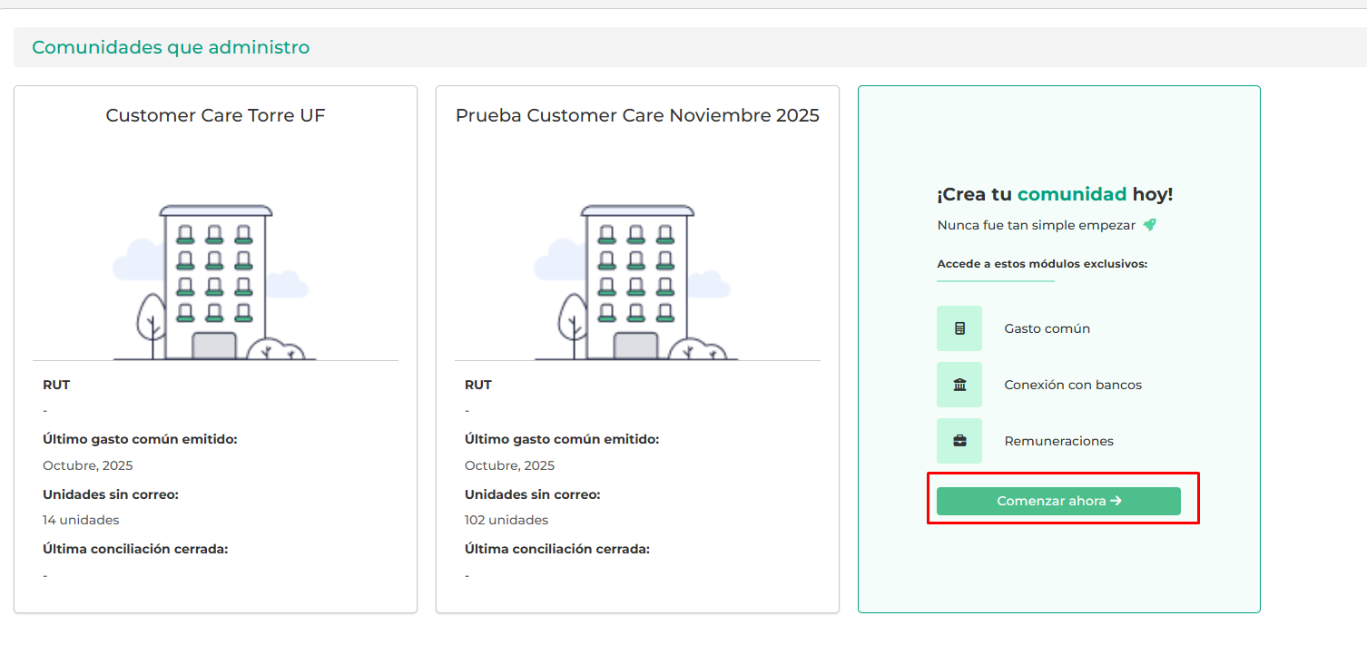Viewport: 1367px width, 655px height.
Task: Open the Customer Care Torre UF community
Action: (215, 115)
